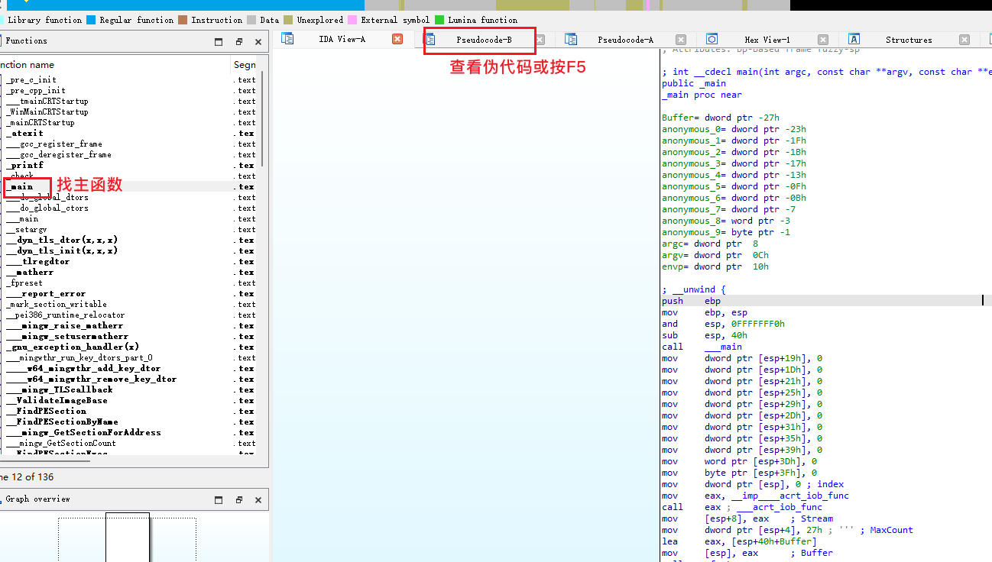Select the _atexit function entry
The image size is (992, 562).
pos(23,132)
